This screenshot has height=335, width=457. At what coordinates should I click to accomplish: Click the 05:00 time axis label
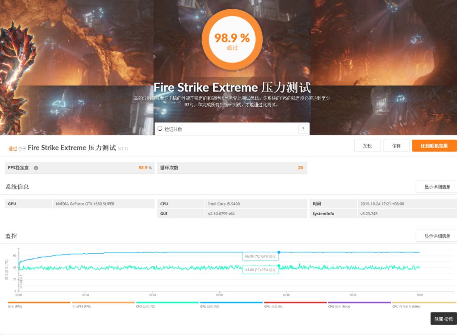(x=219, y=295)
